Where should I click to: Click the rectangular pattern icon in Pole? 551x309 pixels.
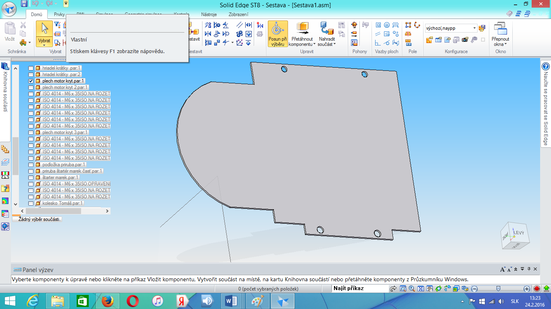coord(408,25)
